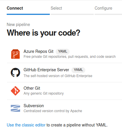Click the YAML badge beside Azure Repos Git
Screen dimensions: 122x132
pos(63,51)
